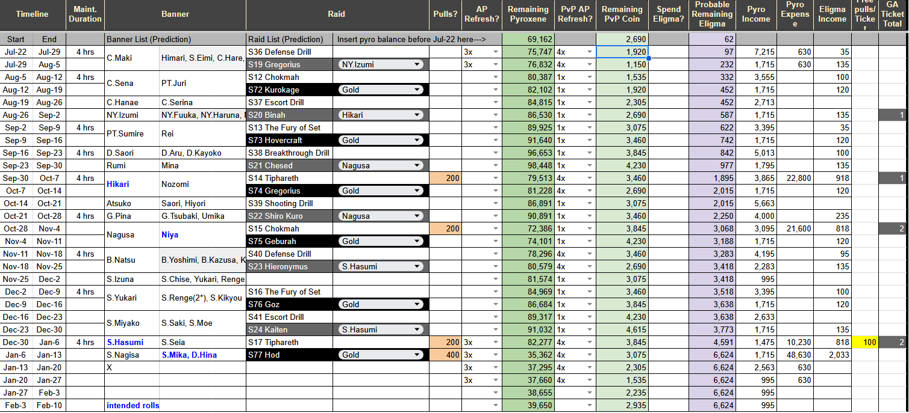Viewport: 909px width, 413px height.
Task: Click the yellow 100 free pulls cell
Action: tap(864, 343)
